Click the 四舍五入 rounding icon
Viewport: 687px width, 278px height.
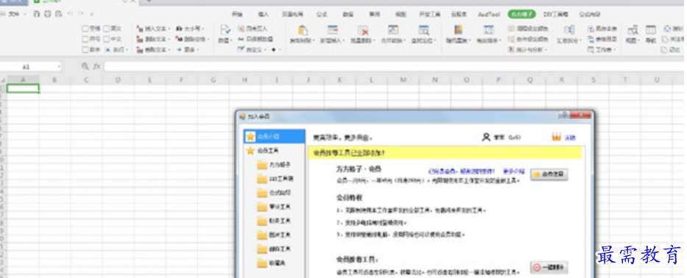pos(241,29)
